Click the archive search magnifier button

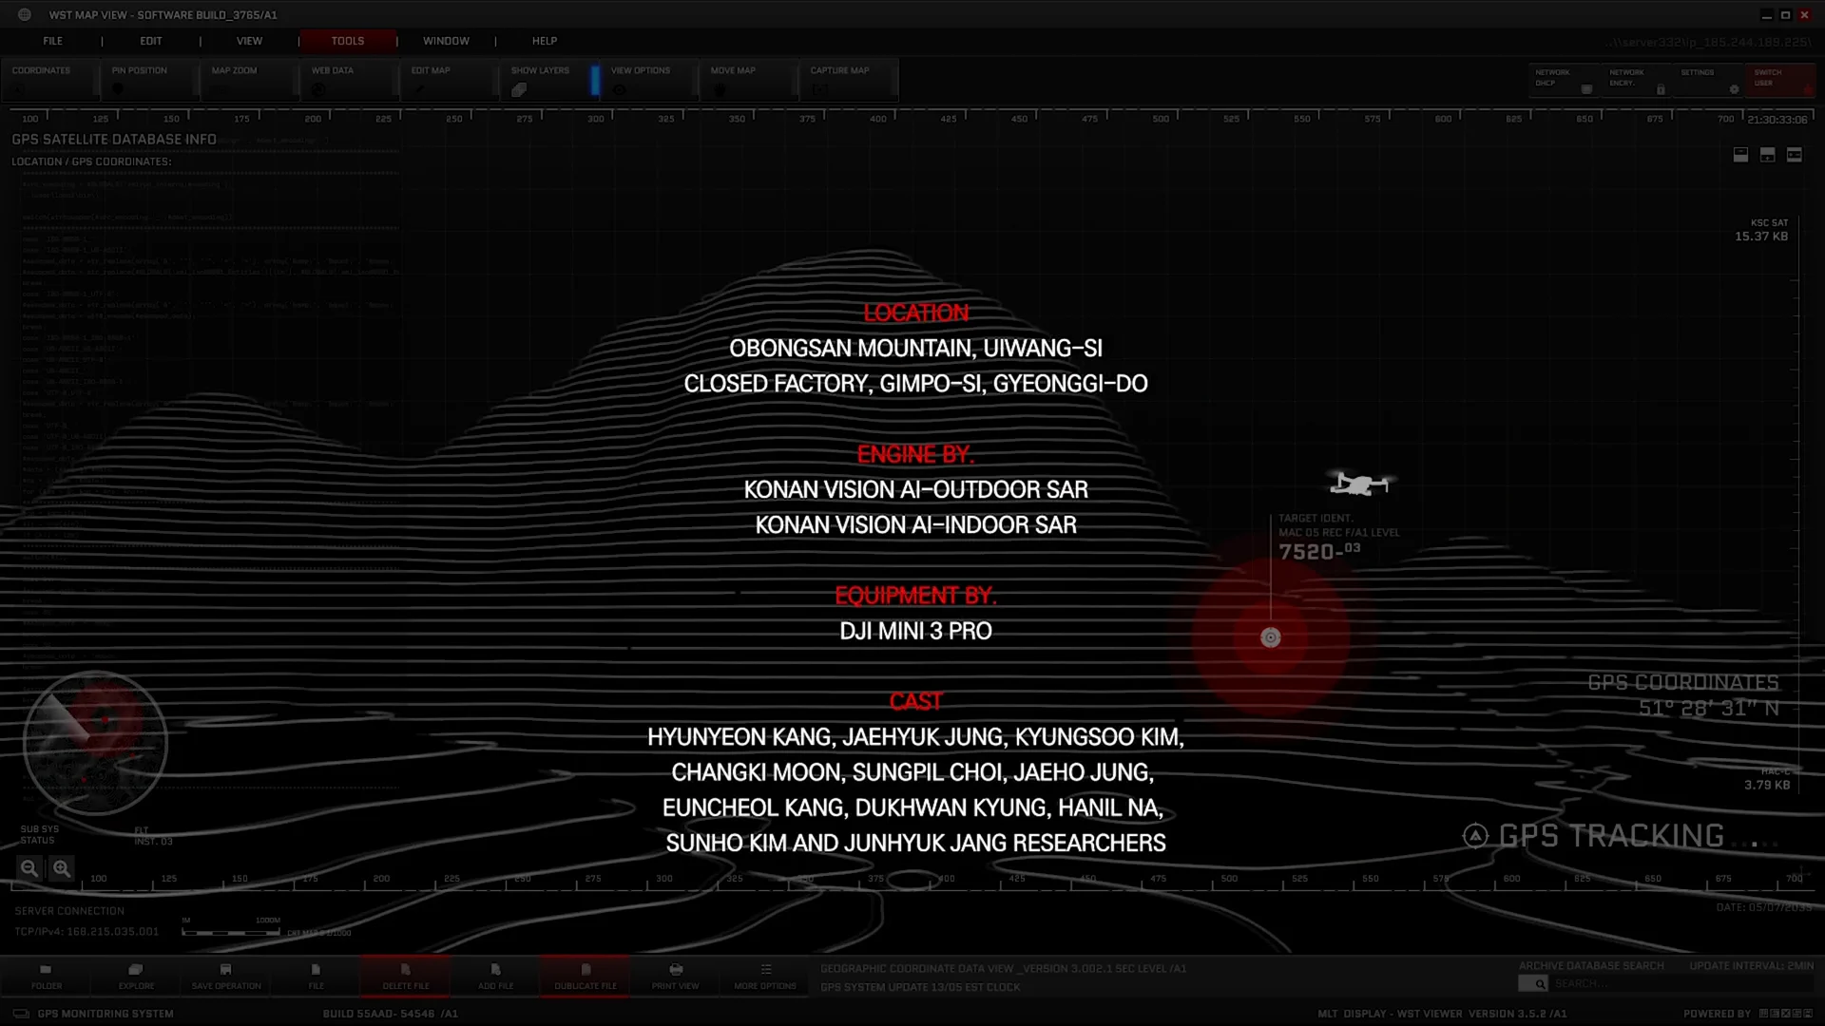pos(1534,984)
